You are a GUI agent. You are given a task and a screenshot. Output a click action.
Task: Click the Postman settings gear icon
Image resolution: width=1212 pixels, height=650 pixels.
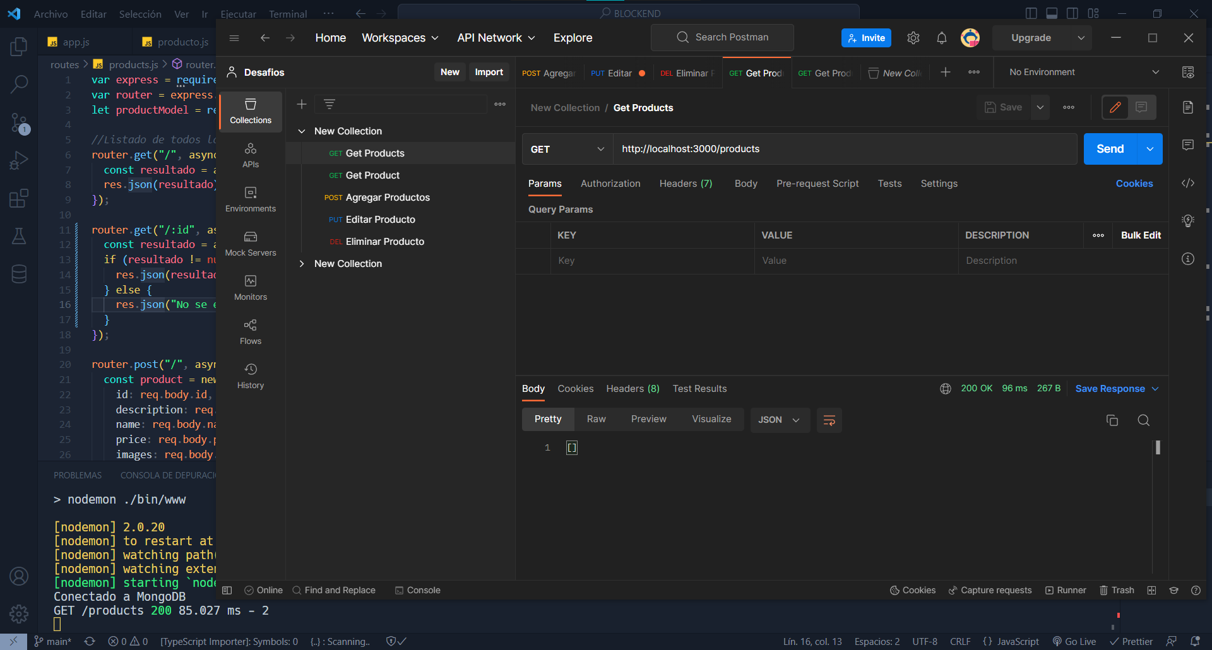click(913, 38)
